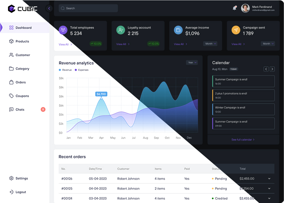Open Chats in the sidebar

20,110
